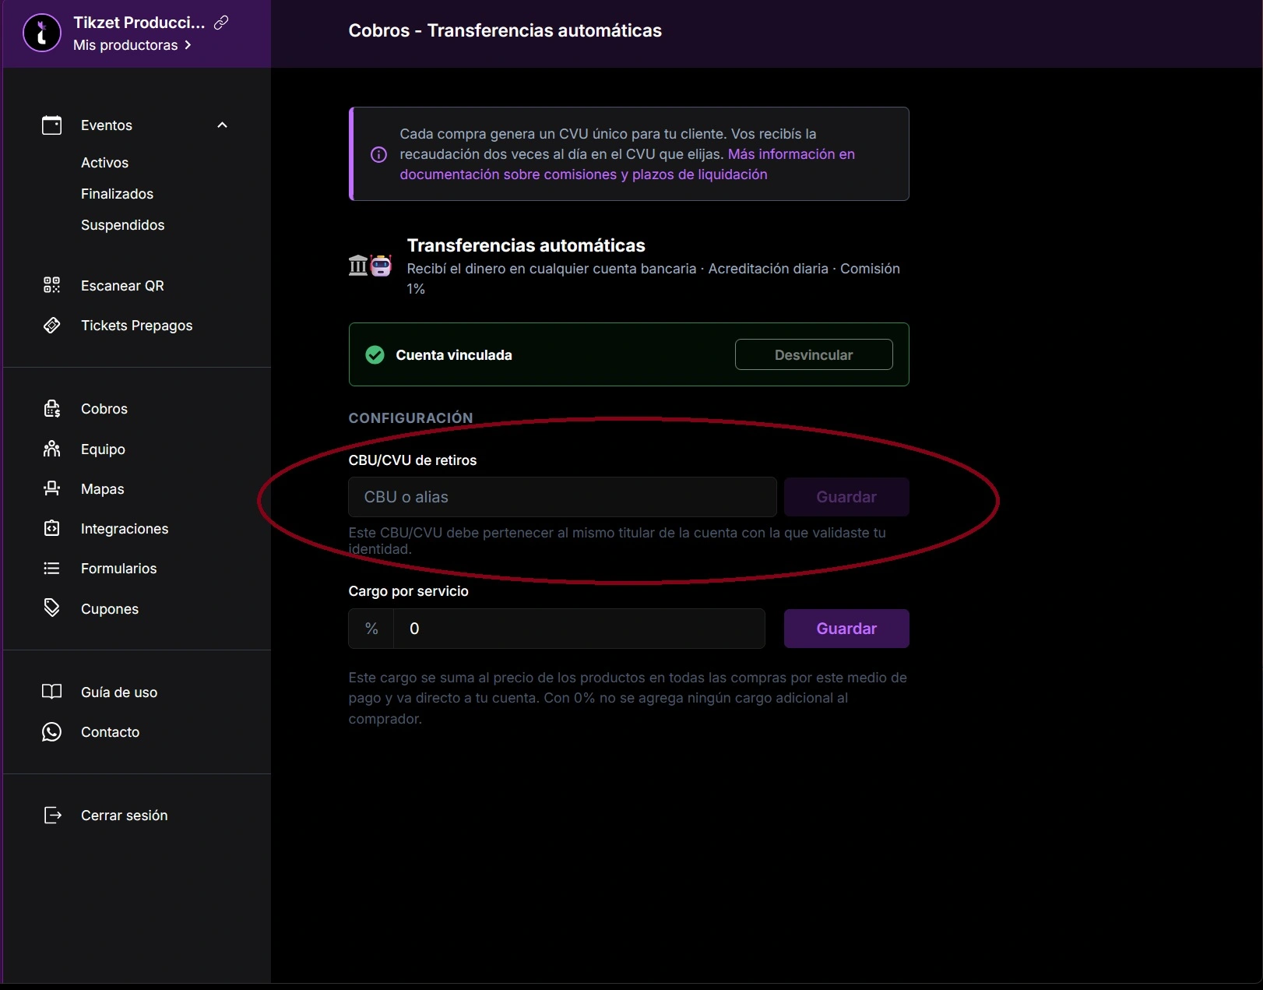This screenshot has height=990, width=1263.
Task: Click the Integraciones icon
Action: coord(51,528)
